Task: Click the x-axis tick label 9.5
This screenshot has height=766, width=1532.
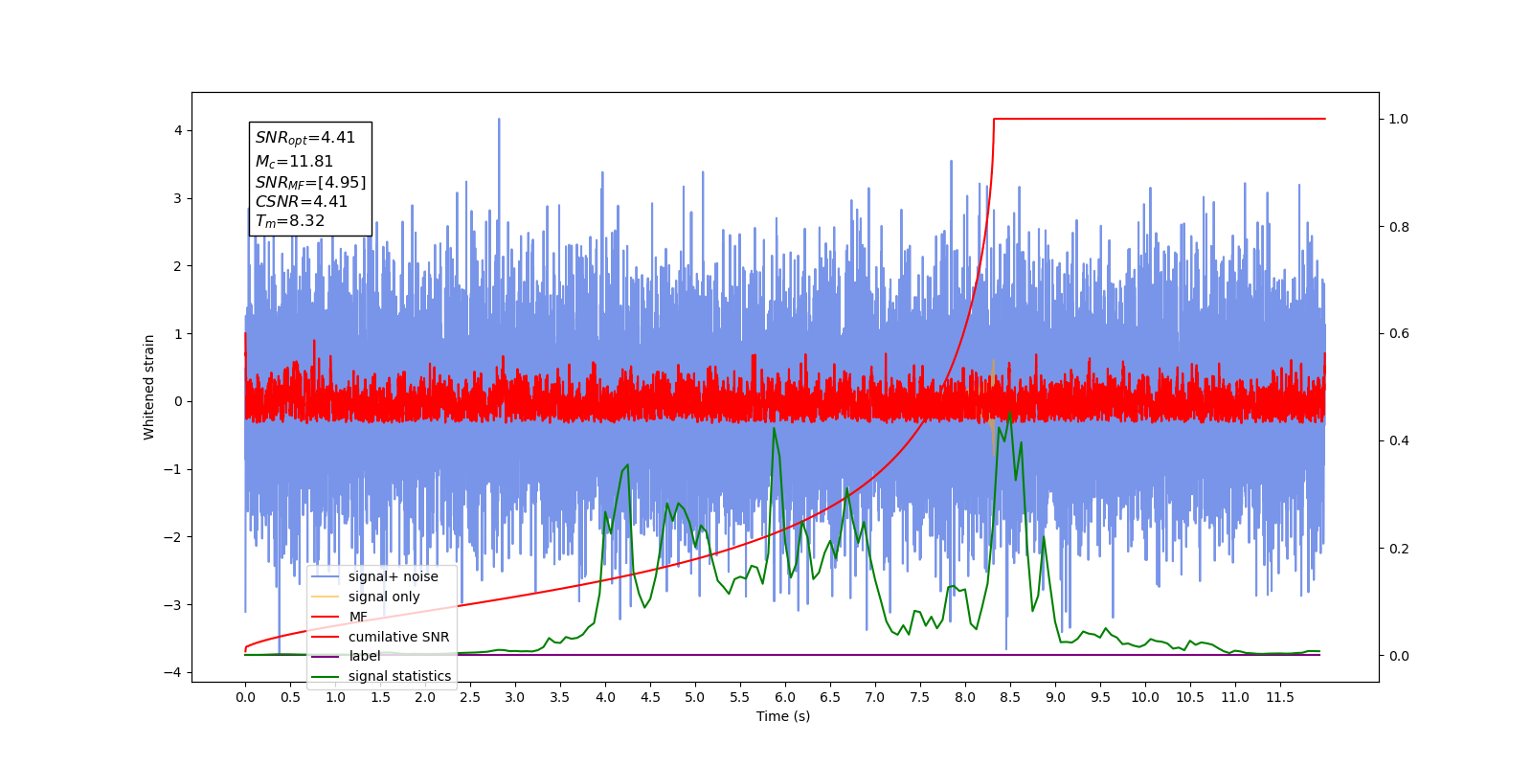Action: tap(1100, 697)
